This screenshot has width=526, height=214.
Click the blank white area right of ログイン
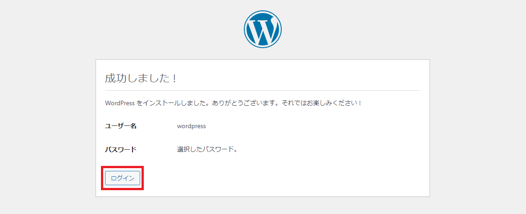coord(284,178)
